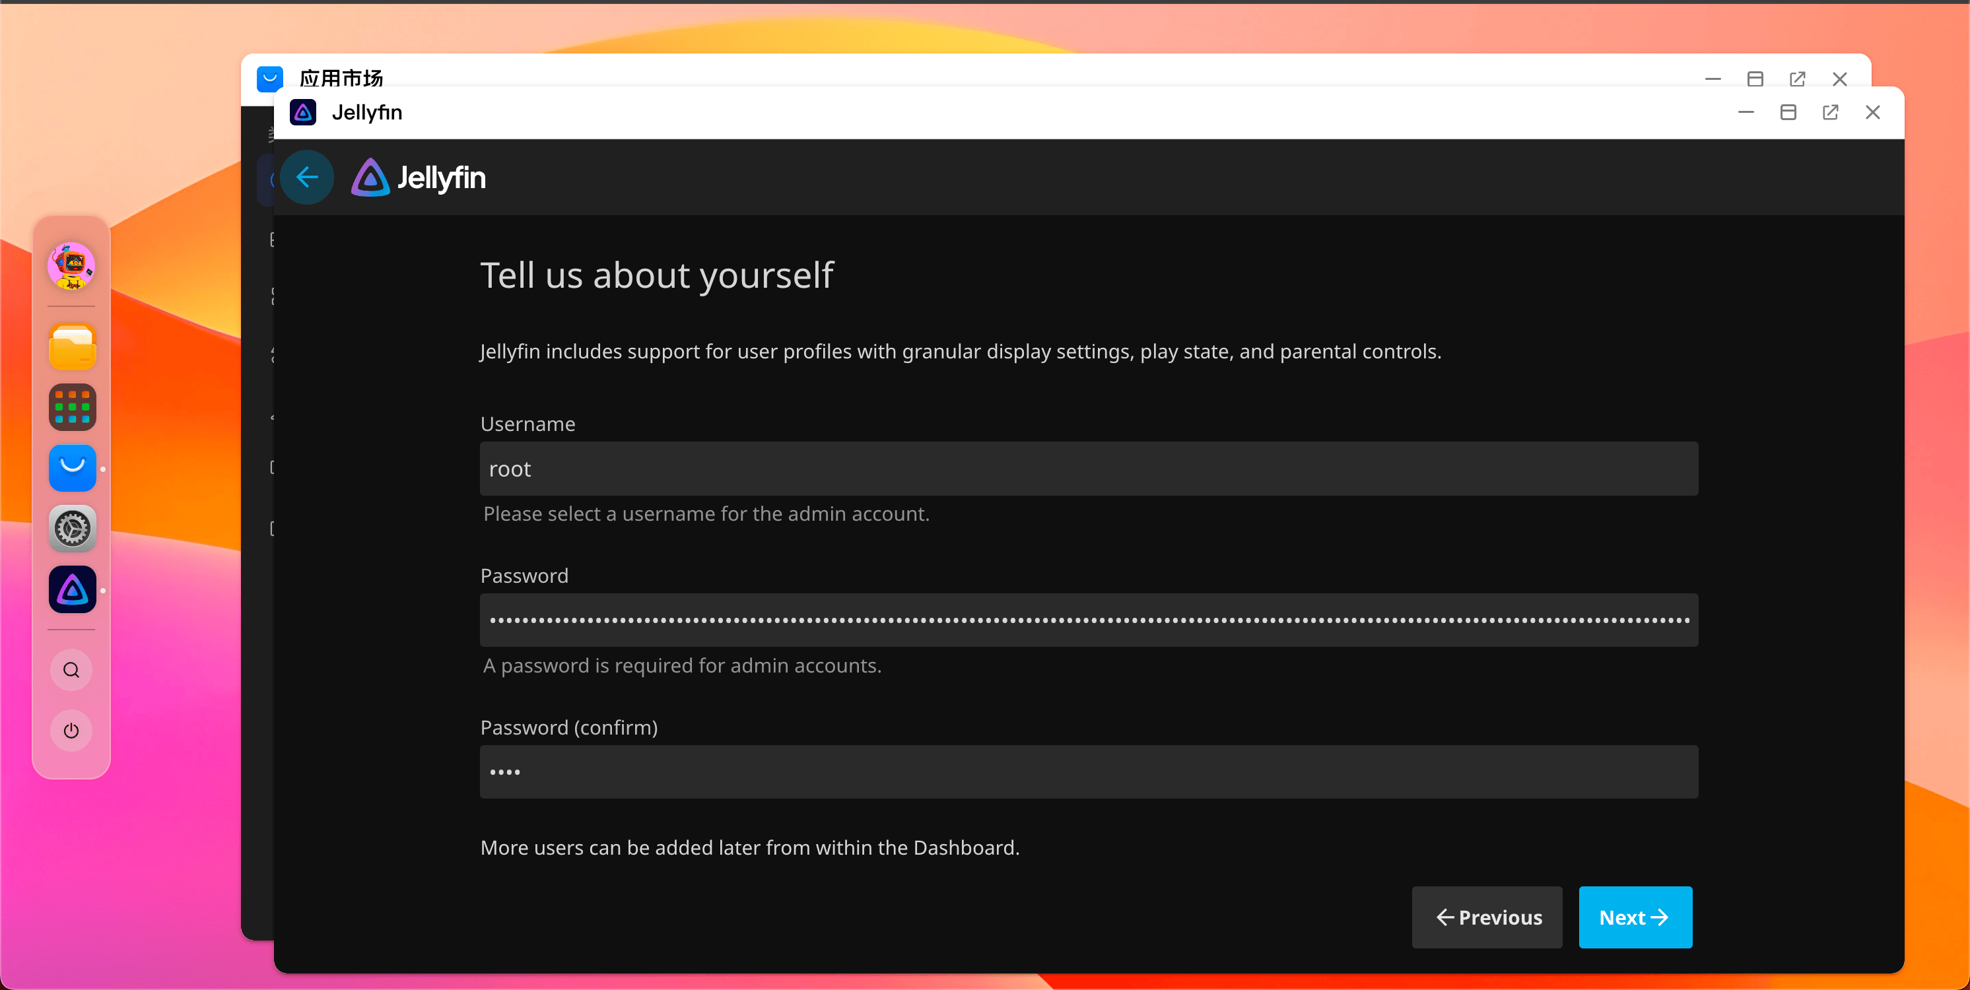The image size is (1970, 990).
Task: Minimize the Jellyfin window
Action: point(1746,112)
